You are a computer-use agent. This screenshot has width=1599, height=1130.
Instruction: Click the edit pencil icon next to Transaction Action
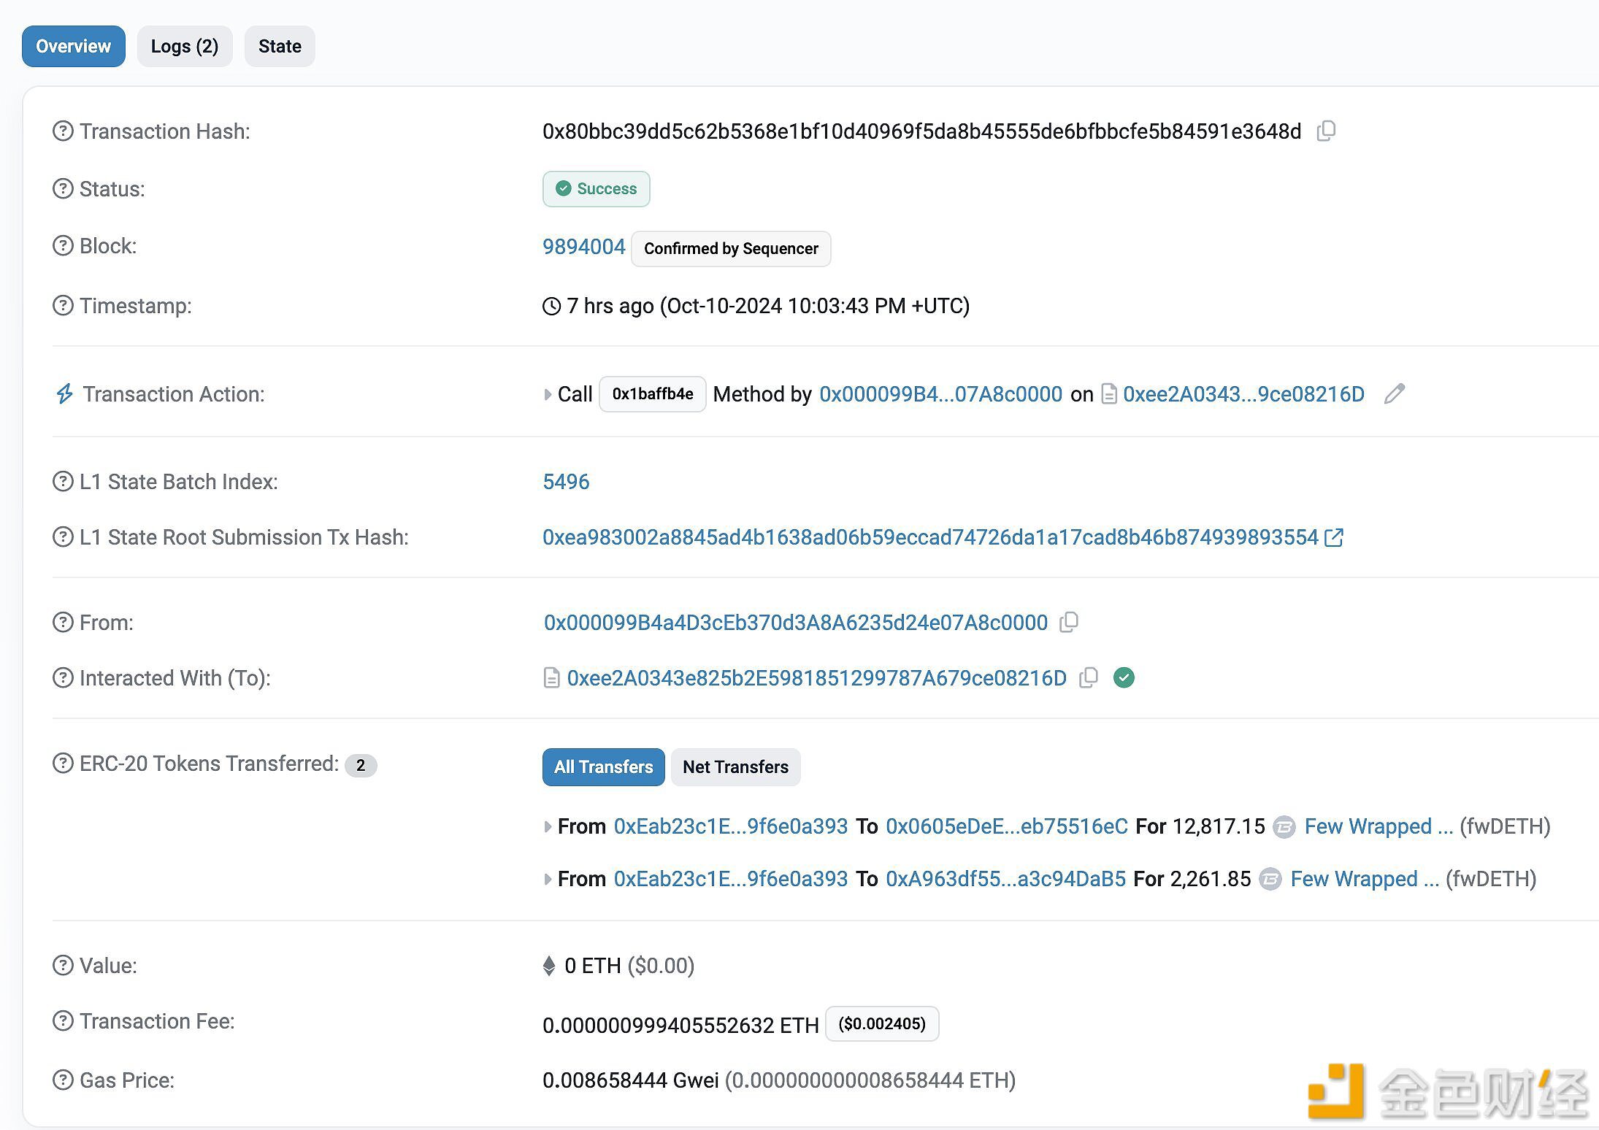coord(1394,393)
